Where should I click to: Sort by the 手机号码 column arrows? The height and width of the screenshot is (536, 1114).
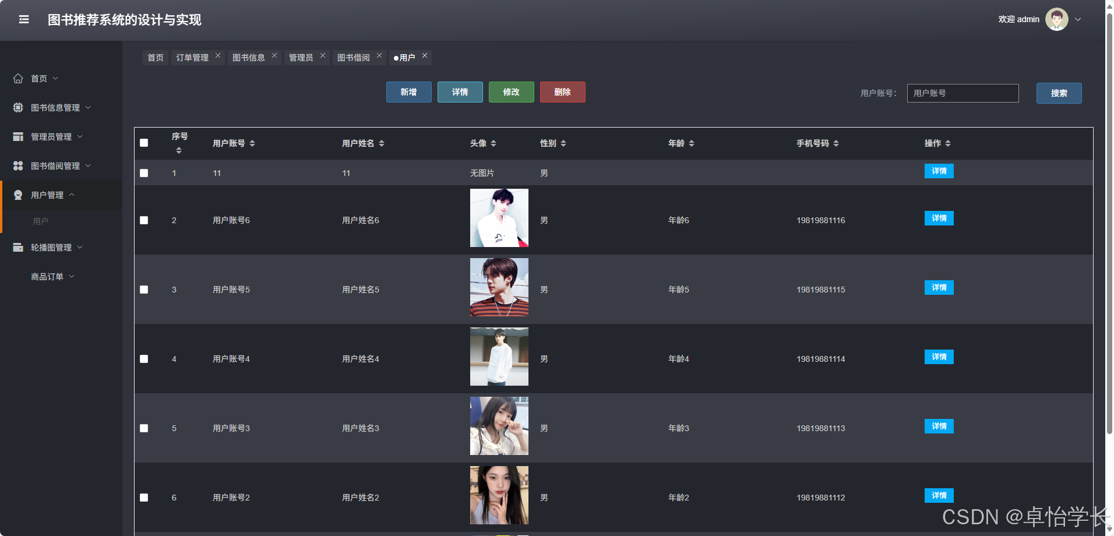click(x=836, y=143)
